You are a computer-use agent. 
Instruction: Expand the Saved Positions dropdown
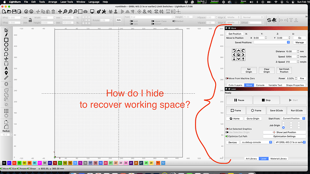[x=272, y=43]
